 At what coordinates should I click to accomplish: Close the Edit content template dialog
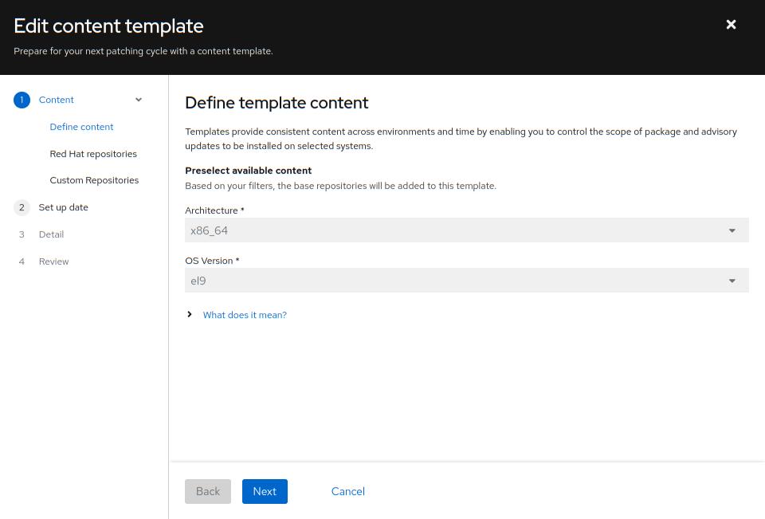(x=731, y=25)
